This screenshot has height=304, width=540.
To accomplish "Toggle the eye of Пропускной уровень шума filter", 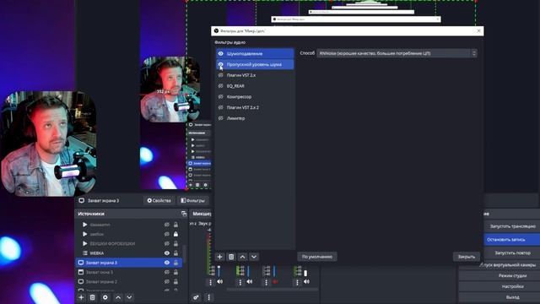I will [221, 64].
